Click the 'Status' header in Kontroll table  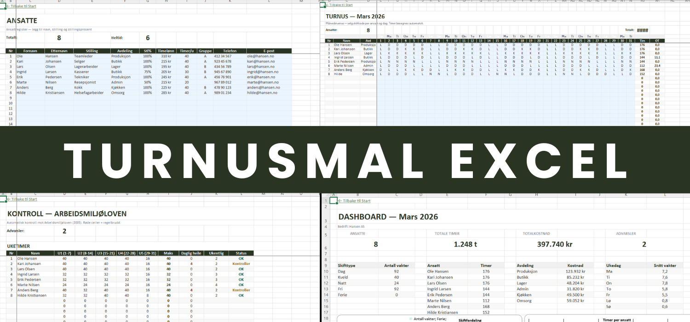click(x=241, y=253)
